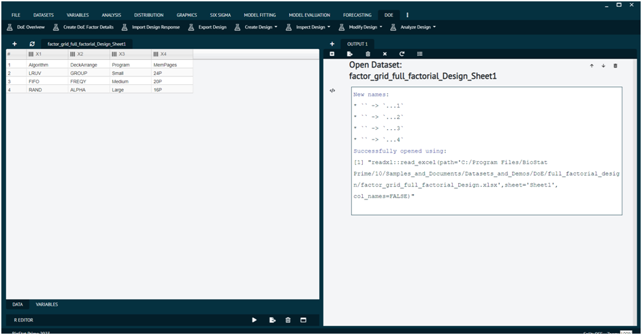Select the OUTPUT 1 tab
Screen dimensions: 642x335
coord(357,44)
